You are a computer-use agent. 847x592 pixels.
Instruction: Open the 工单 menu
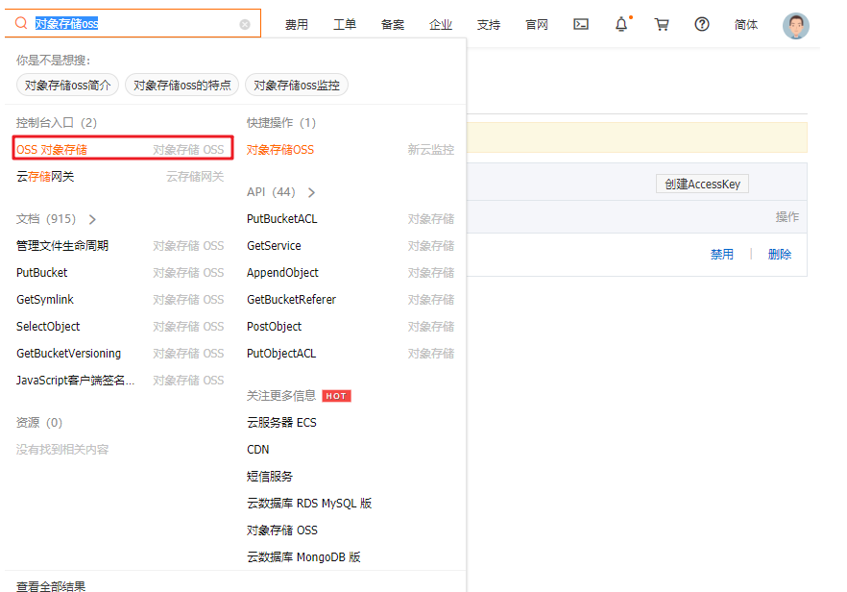point(345,25)
